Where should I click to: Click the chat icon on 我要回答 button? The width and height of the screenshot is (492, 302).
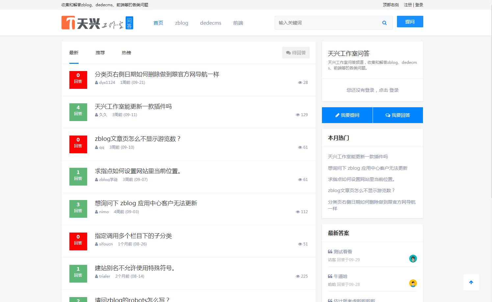click(387, 115)
